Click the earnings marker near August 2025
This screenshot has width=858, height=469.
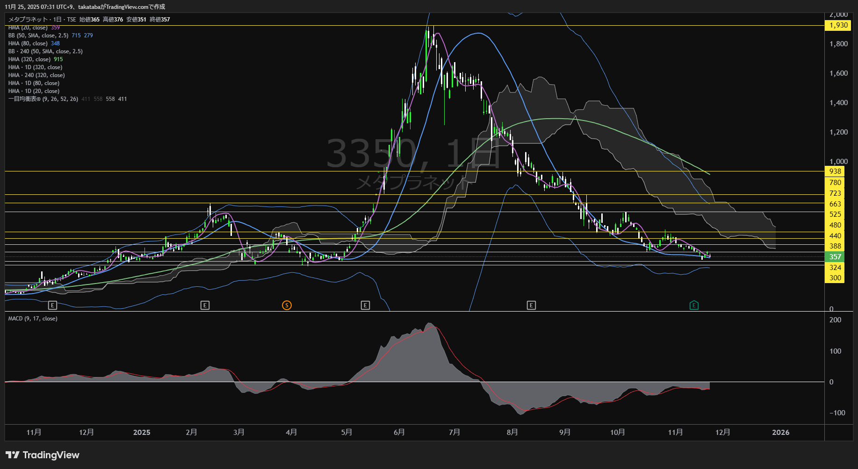point(531,306)
